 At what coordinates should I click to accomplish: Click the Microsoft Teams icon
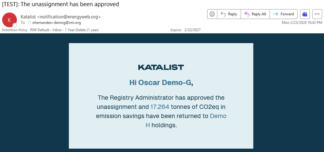click(x=304, y=14)
